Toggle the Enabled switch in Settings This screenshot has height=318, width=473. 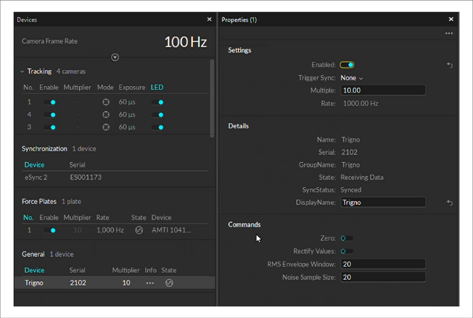[347, 65]
